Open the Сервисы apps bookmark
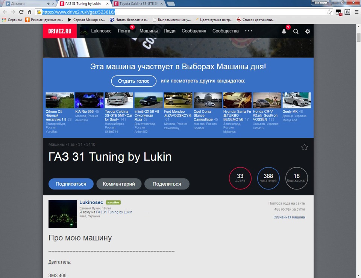361x278 pixels. (12, 20)
